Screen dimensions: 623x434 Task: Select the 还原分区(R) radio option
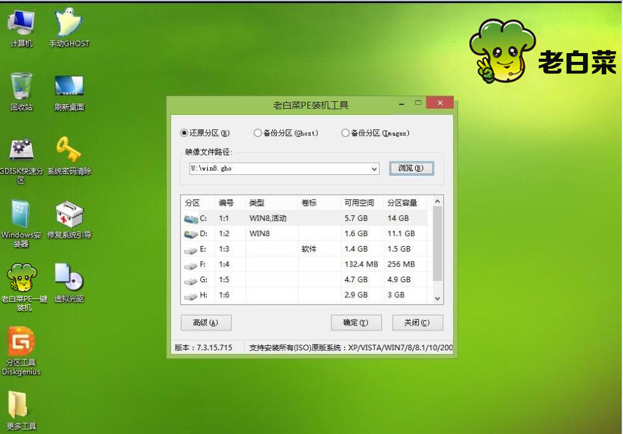click(x=205, y=133)
